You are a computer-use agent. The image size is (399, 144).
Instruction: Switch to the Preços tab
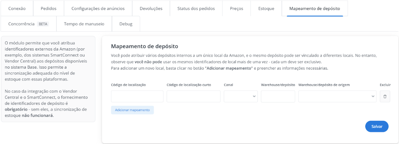click(x=237, y=8)
